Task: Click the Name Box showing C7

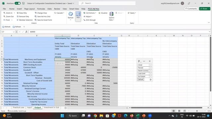Action: [x=7, y=32]
